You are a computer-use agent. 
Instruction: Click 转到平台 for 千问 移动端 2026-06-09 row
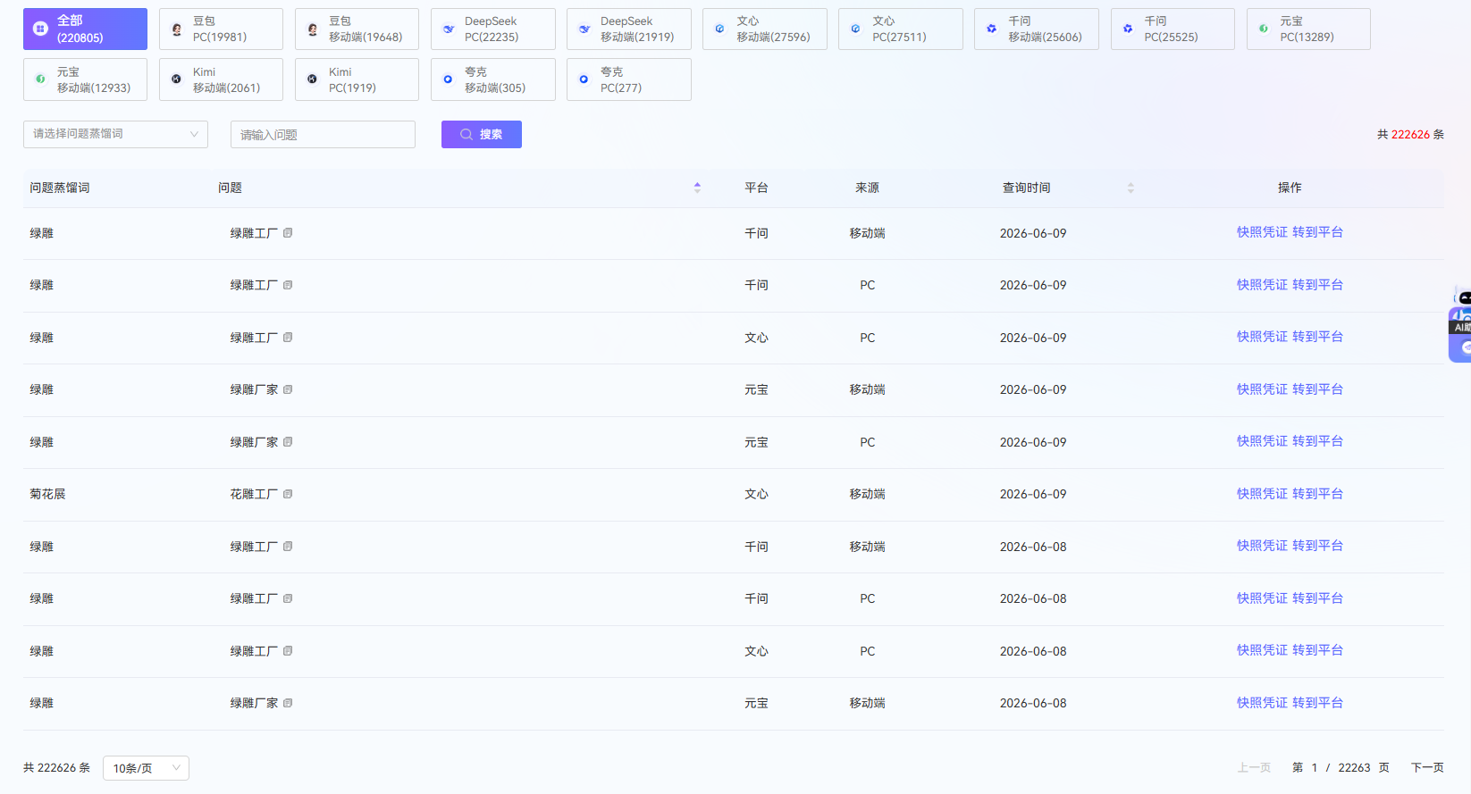pos(1317,232)
